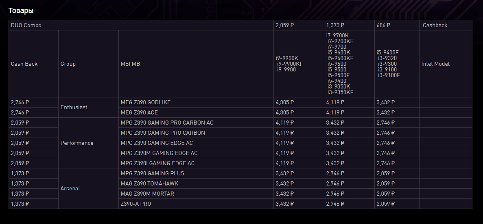Select the 4,119 ₽ price in MEG Z390 ACE row

(335, 112)
